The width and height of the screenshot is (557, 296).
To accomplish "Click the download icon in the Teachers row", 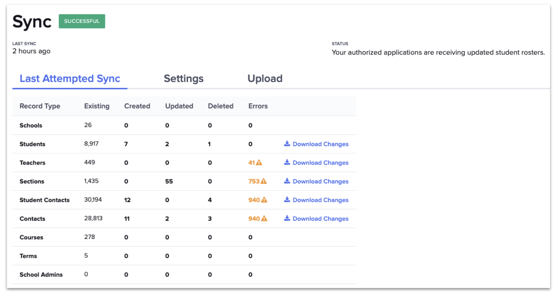I will tap(288, 163).
